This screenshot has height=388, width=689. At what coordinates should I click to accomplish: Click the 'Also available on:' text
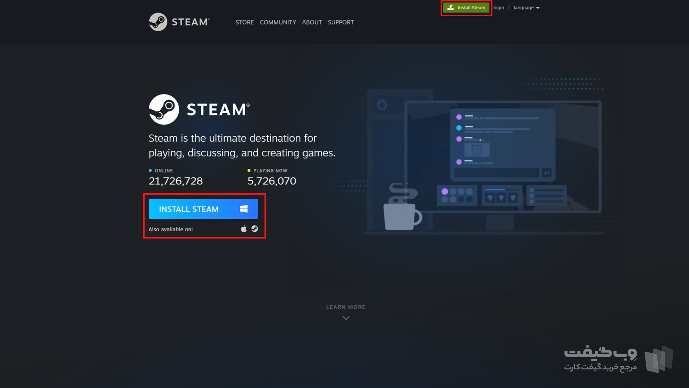click(171, 229)
